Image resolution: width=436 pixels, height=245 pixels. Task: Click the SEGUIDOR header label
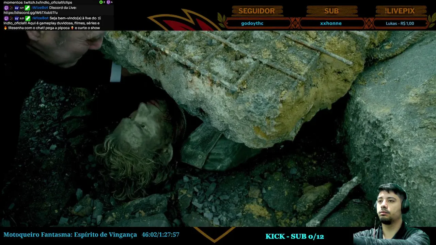pos(256,11)
